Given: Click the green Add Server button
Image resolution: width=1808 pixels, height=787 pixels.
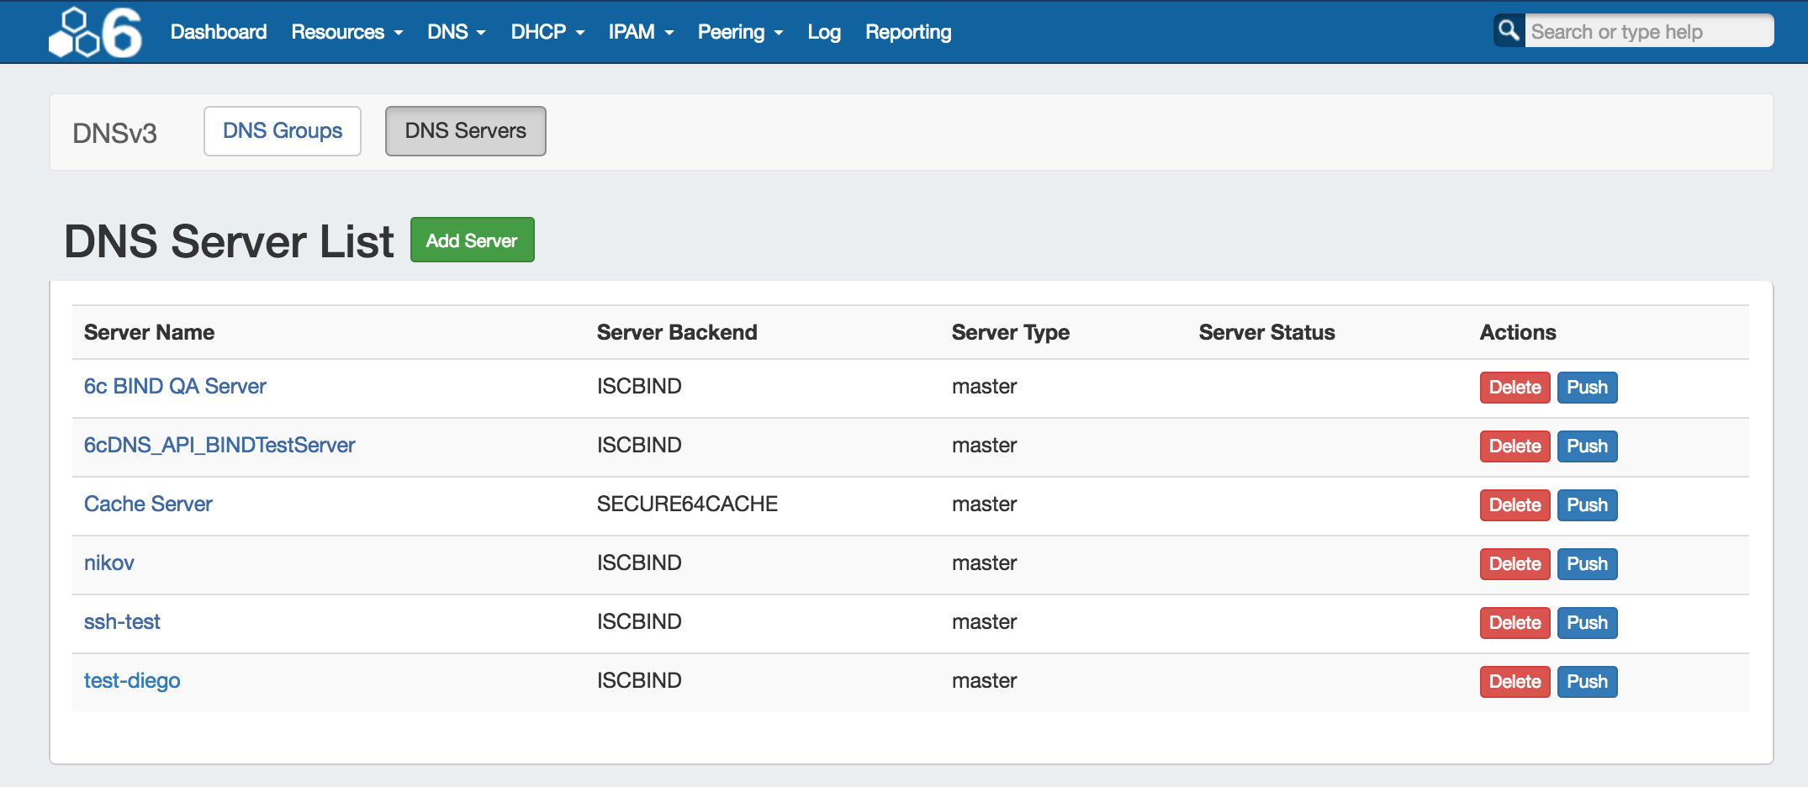Looking at the screenshot, I should 472,240.
